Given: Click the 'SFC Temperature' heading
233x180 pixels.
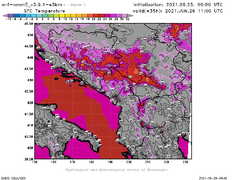Looking at the screenshot, I should (x=45, y=11).
